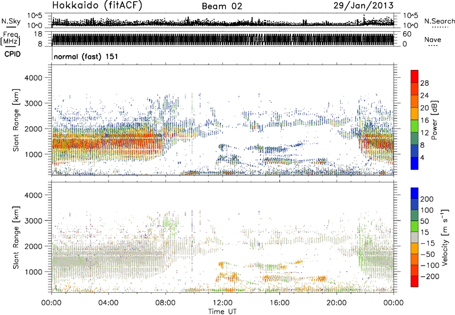Click the Velocity [m s-1] colorbar label

(444, 237)
